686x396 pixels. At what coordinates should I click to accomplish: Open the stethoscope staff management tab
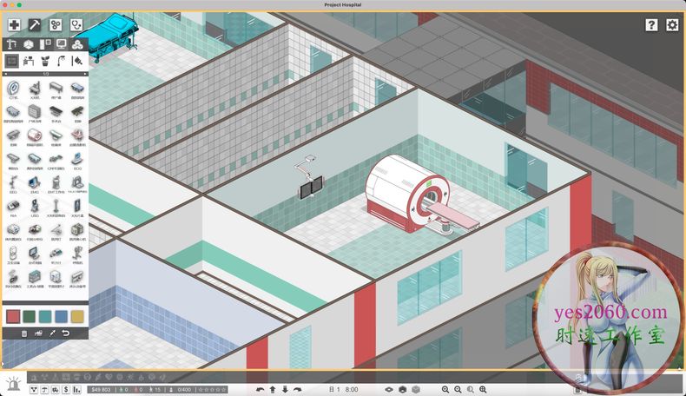(x=78, y=25)
